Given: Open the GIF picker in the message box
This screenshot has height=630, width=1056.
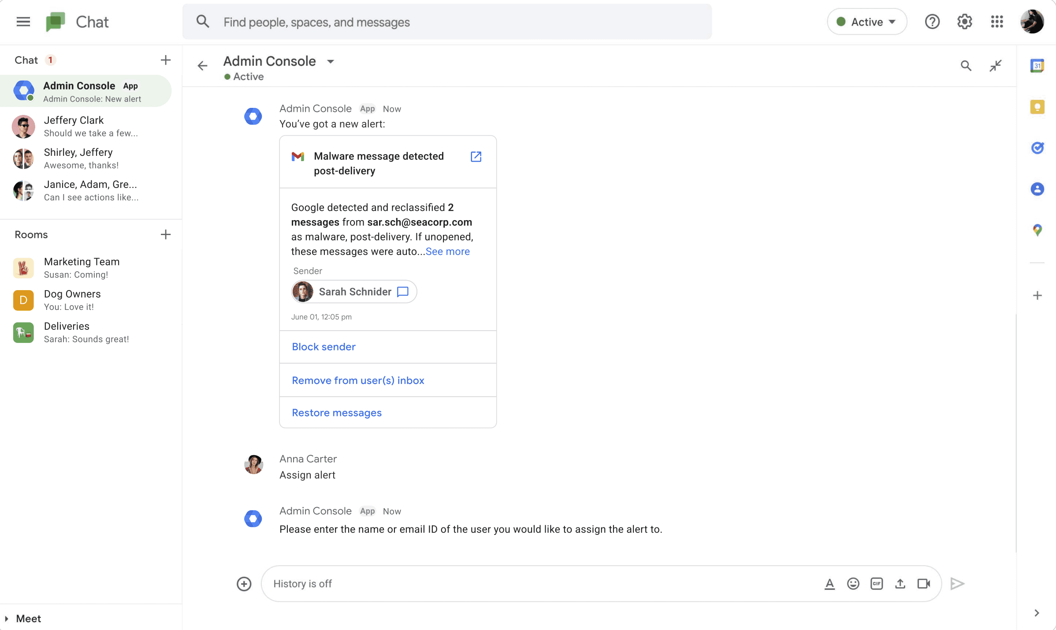Looking at the screenshot, I should pos(876,584).
